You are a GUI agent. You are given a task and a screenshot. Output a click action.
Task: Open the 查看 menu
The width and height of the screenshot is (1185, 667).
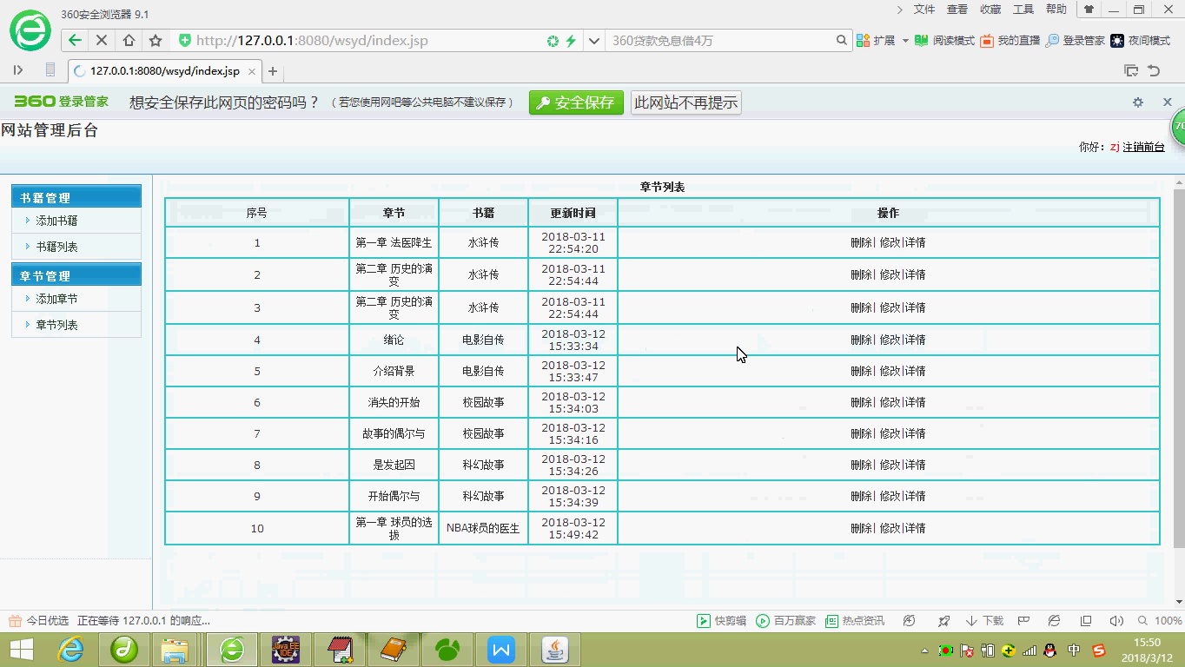[957, 10]
